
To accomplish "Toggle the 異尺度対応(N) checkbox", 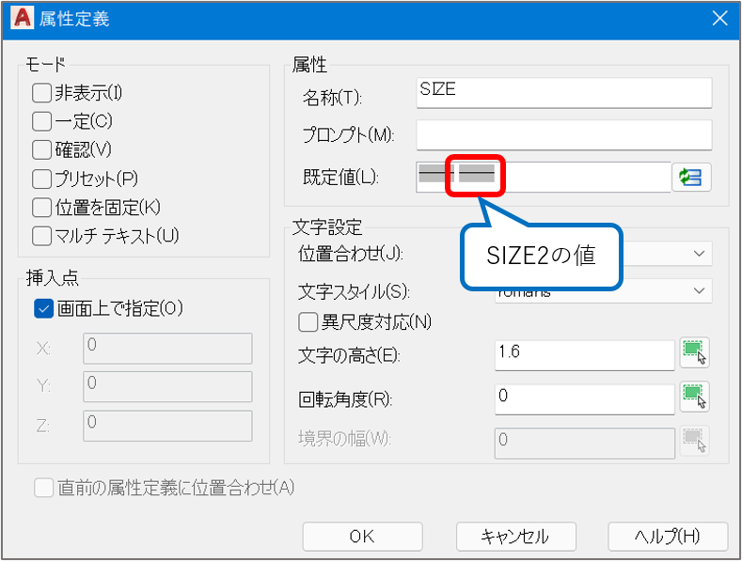I will tap(308, 322).
